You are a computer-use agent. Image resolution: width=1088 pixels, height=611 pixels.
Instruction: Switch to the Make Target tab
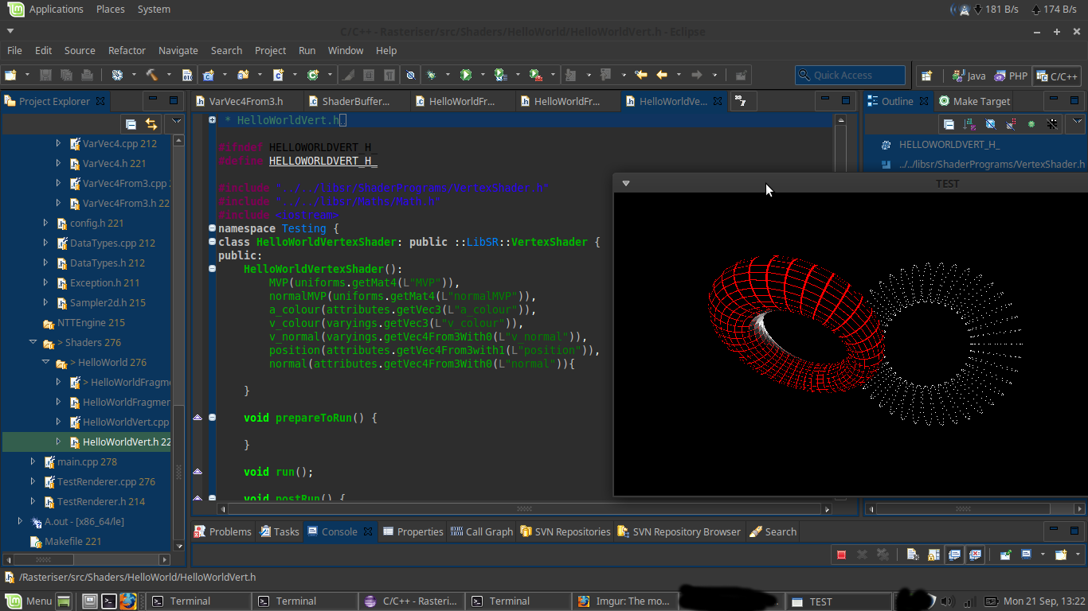pos(974,101)
